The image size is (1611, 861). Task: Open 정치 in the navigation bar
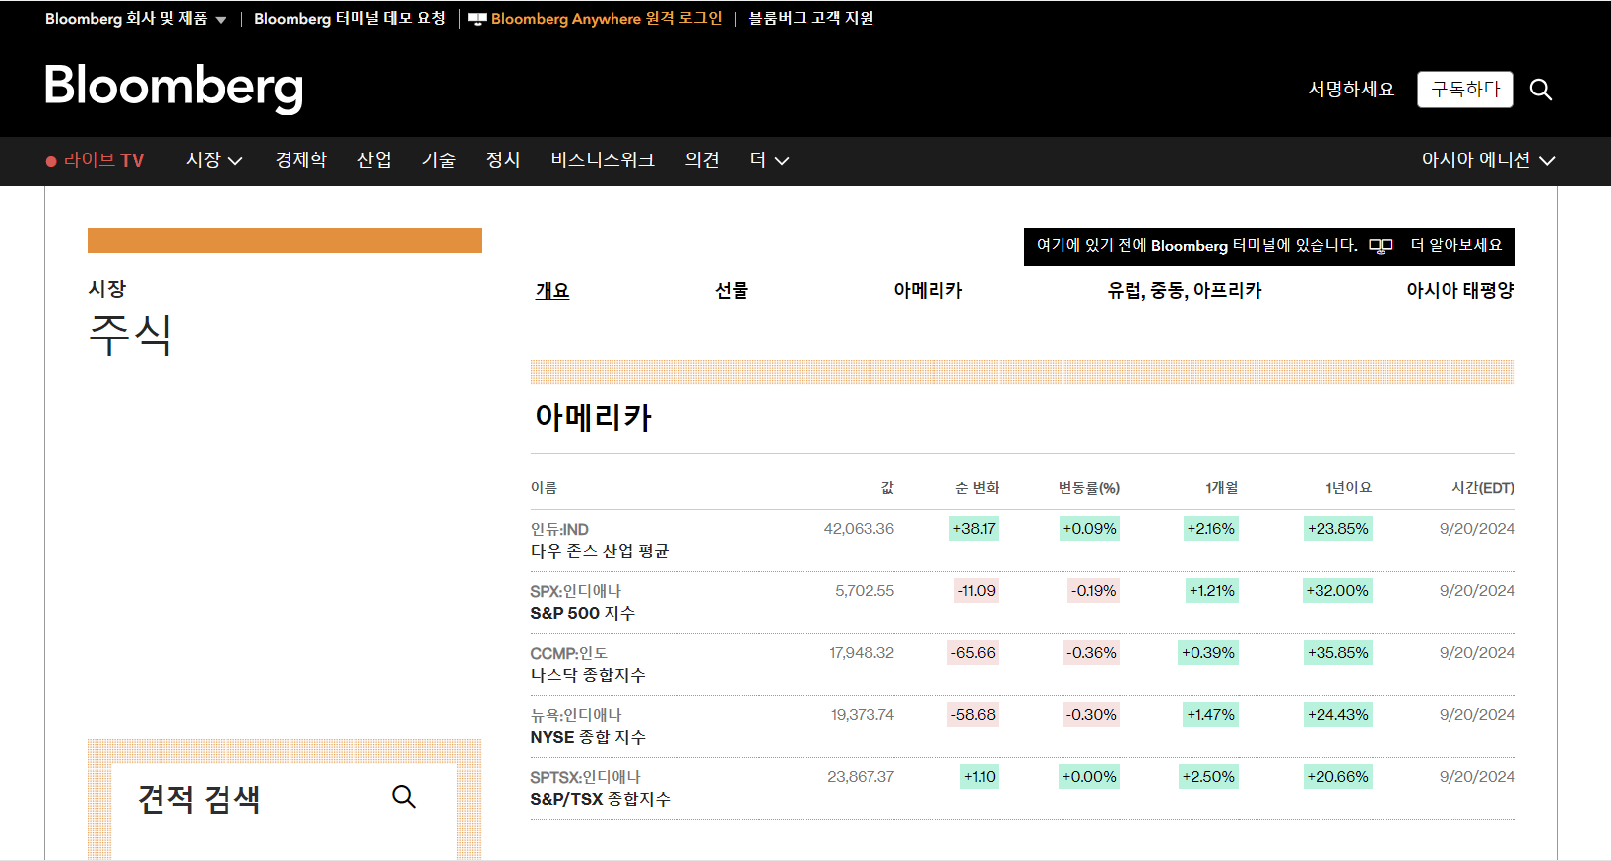(503, 159)
